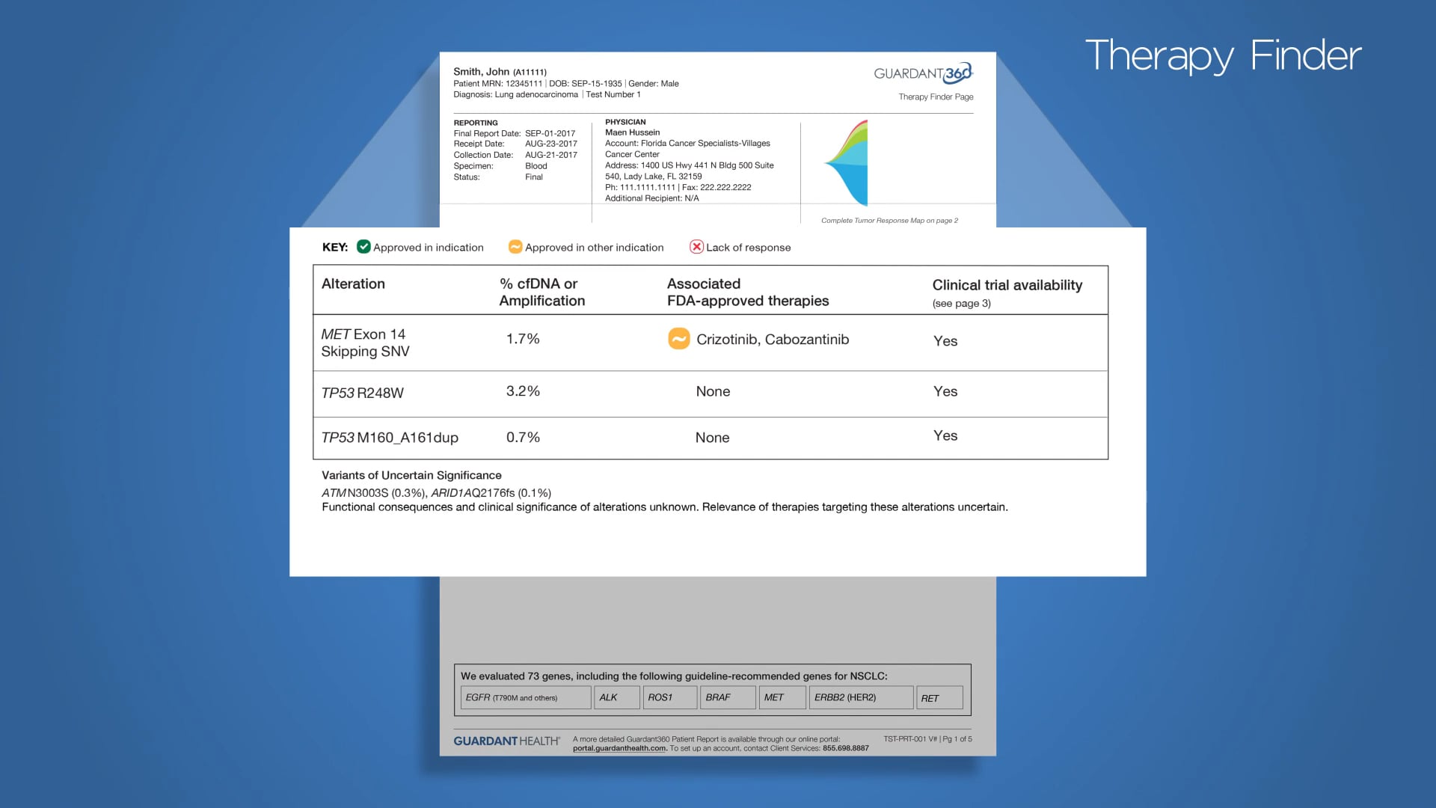Click 'Yes' for MET Exon 14 clinical trials
This screenshot has height=808, width=1436.
pos(945,341)
